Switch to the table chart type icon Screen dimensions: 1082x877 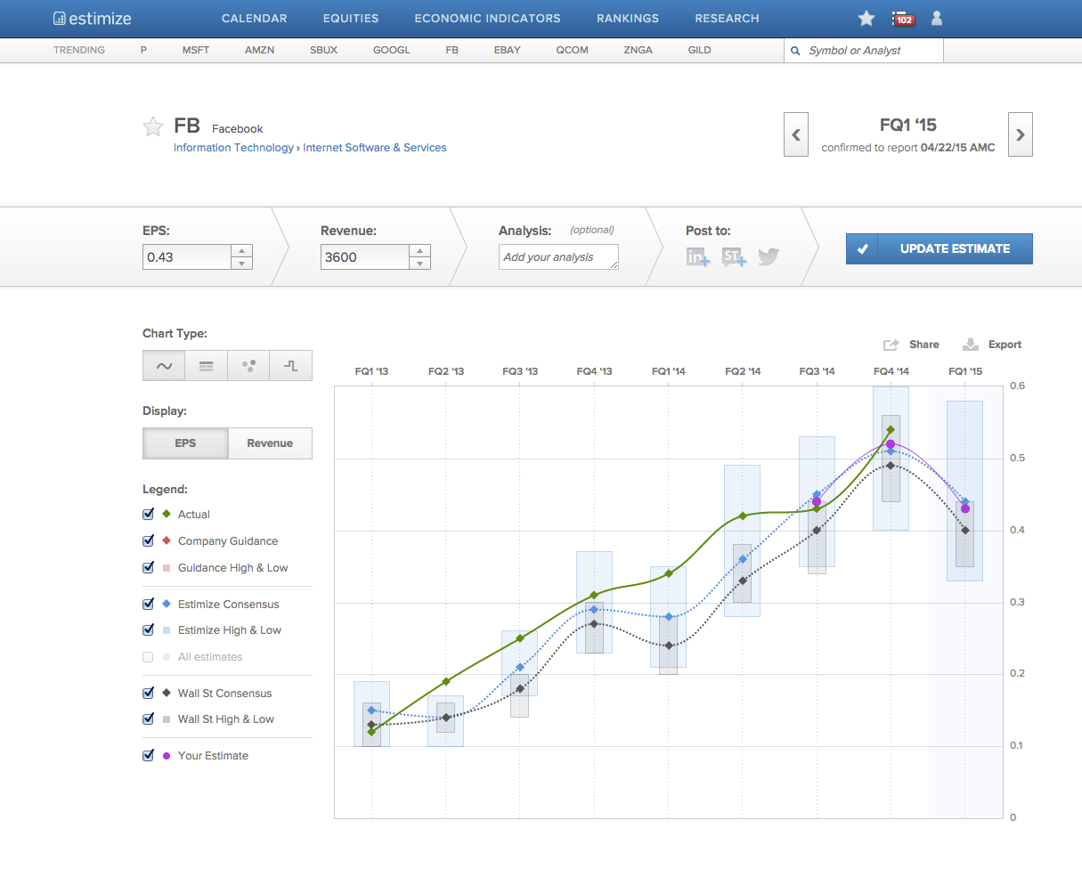point(206,366)
